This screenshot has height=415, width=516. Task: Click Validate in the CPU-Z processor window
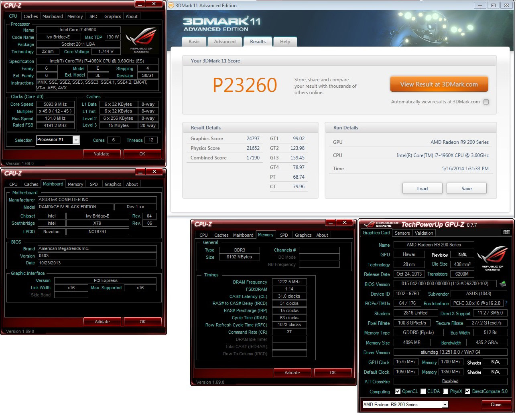coord(102,154)
